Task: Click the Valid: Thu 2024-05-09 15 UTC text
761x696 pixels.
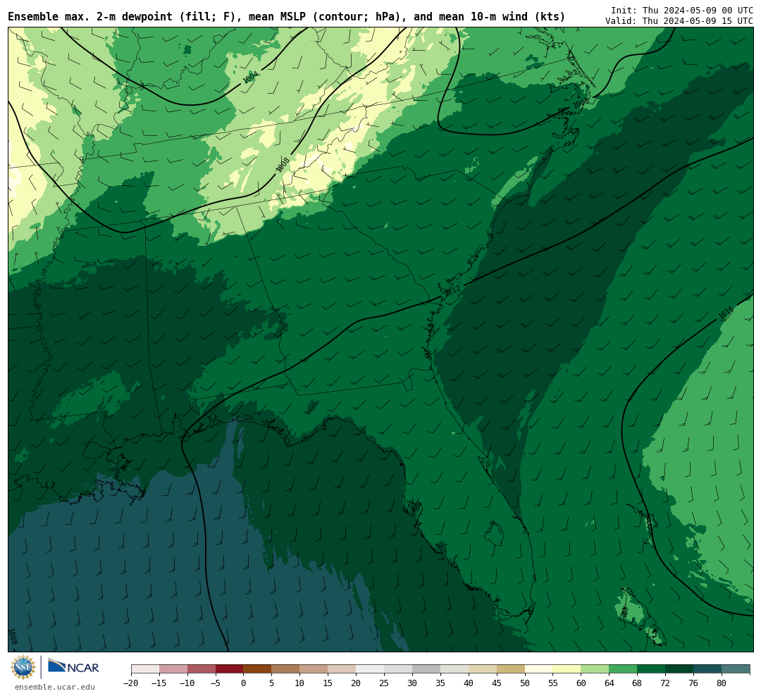Action: pos(679,21)
